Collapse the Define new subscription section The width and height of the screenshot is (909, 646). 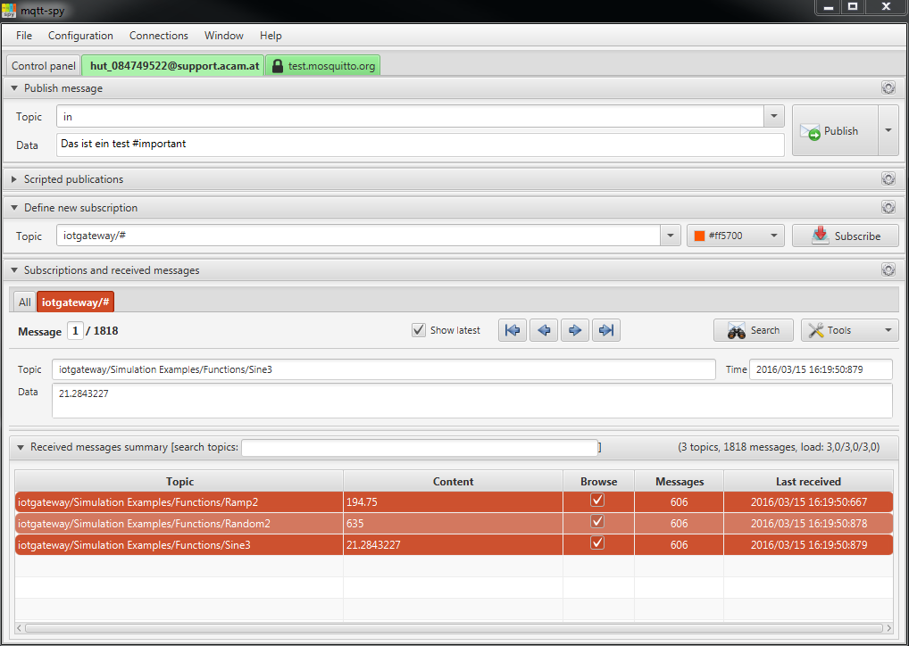pyautogui.click(x=14, y=207)
